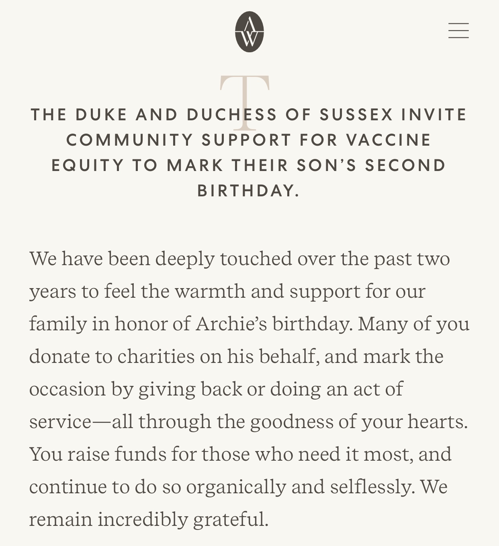Click the word 'EQUITY' in the heading

click(x=88, y=165)
